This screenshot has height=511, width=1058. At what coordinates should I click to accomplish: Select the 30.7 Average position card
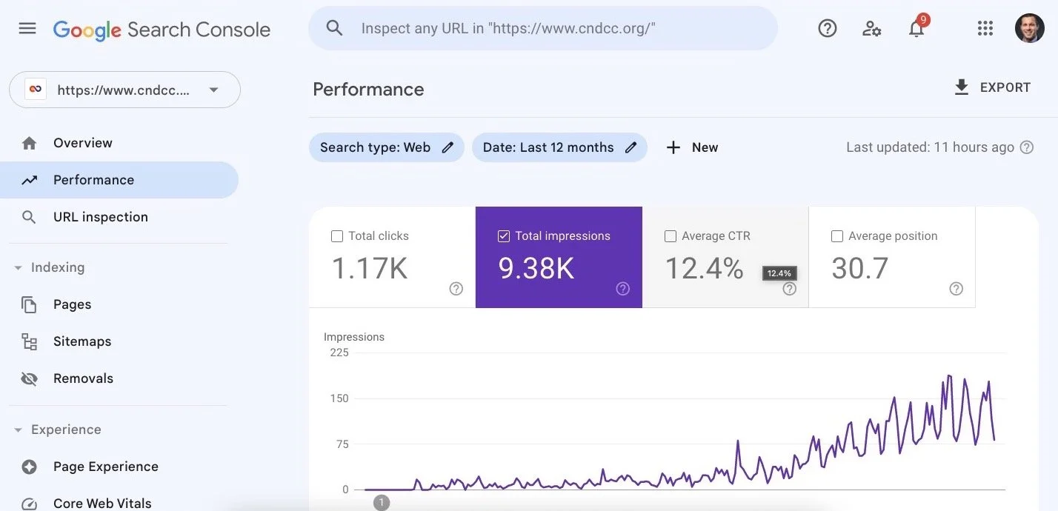click(x=892, y=257)
